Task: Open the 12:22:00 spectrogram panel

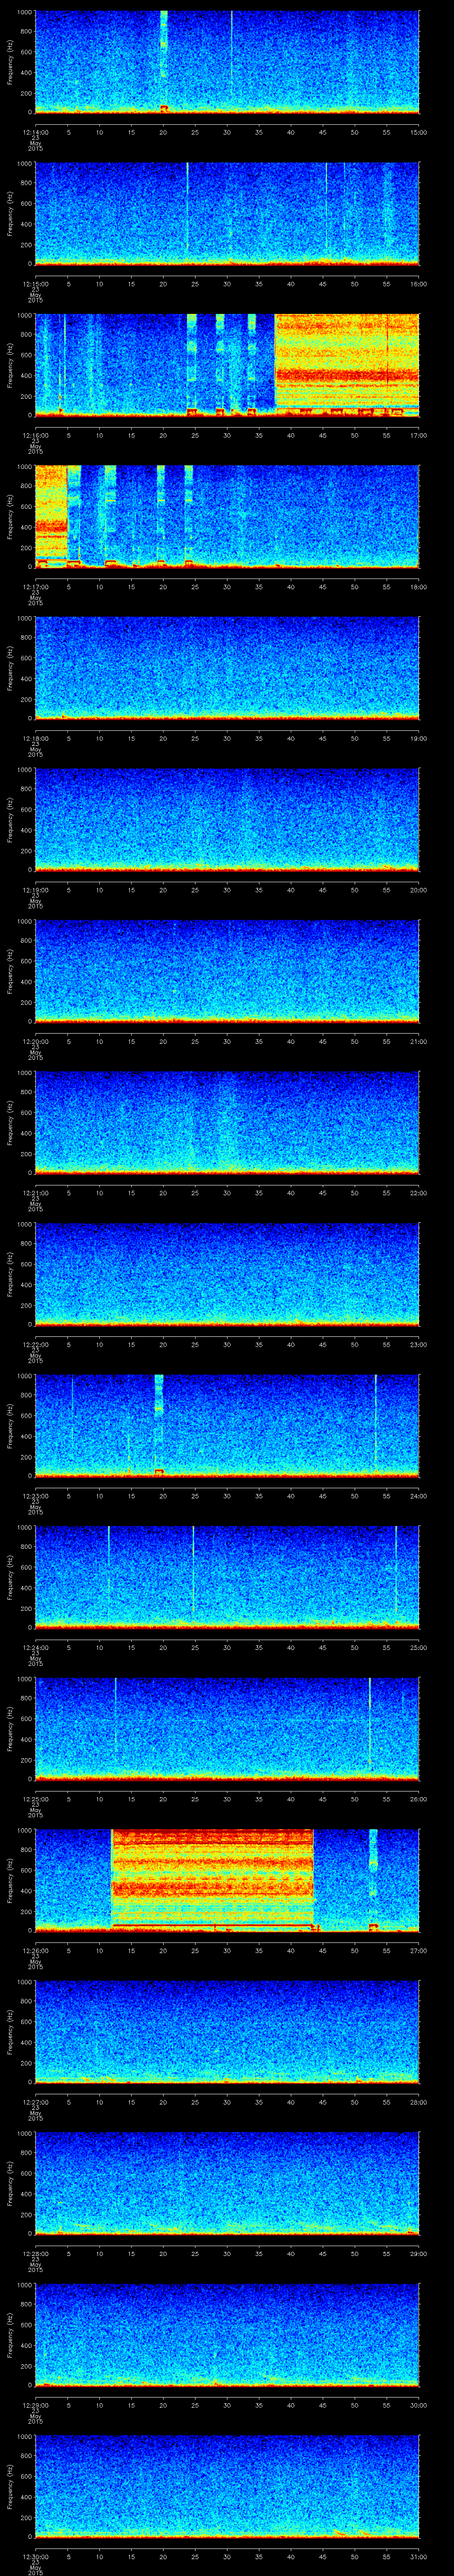Action: pos(227,1274)
